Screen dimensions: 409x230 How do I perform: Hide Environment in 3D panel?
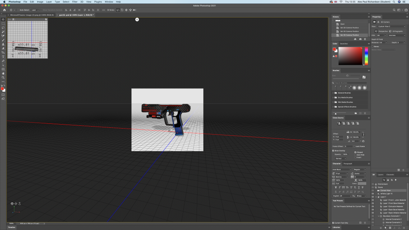tap(373, 184)
